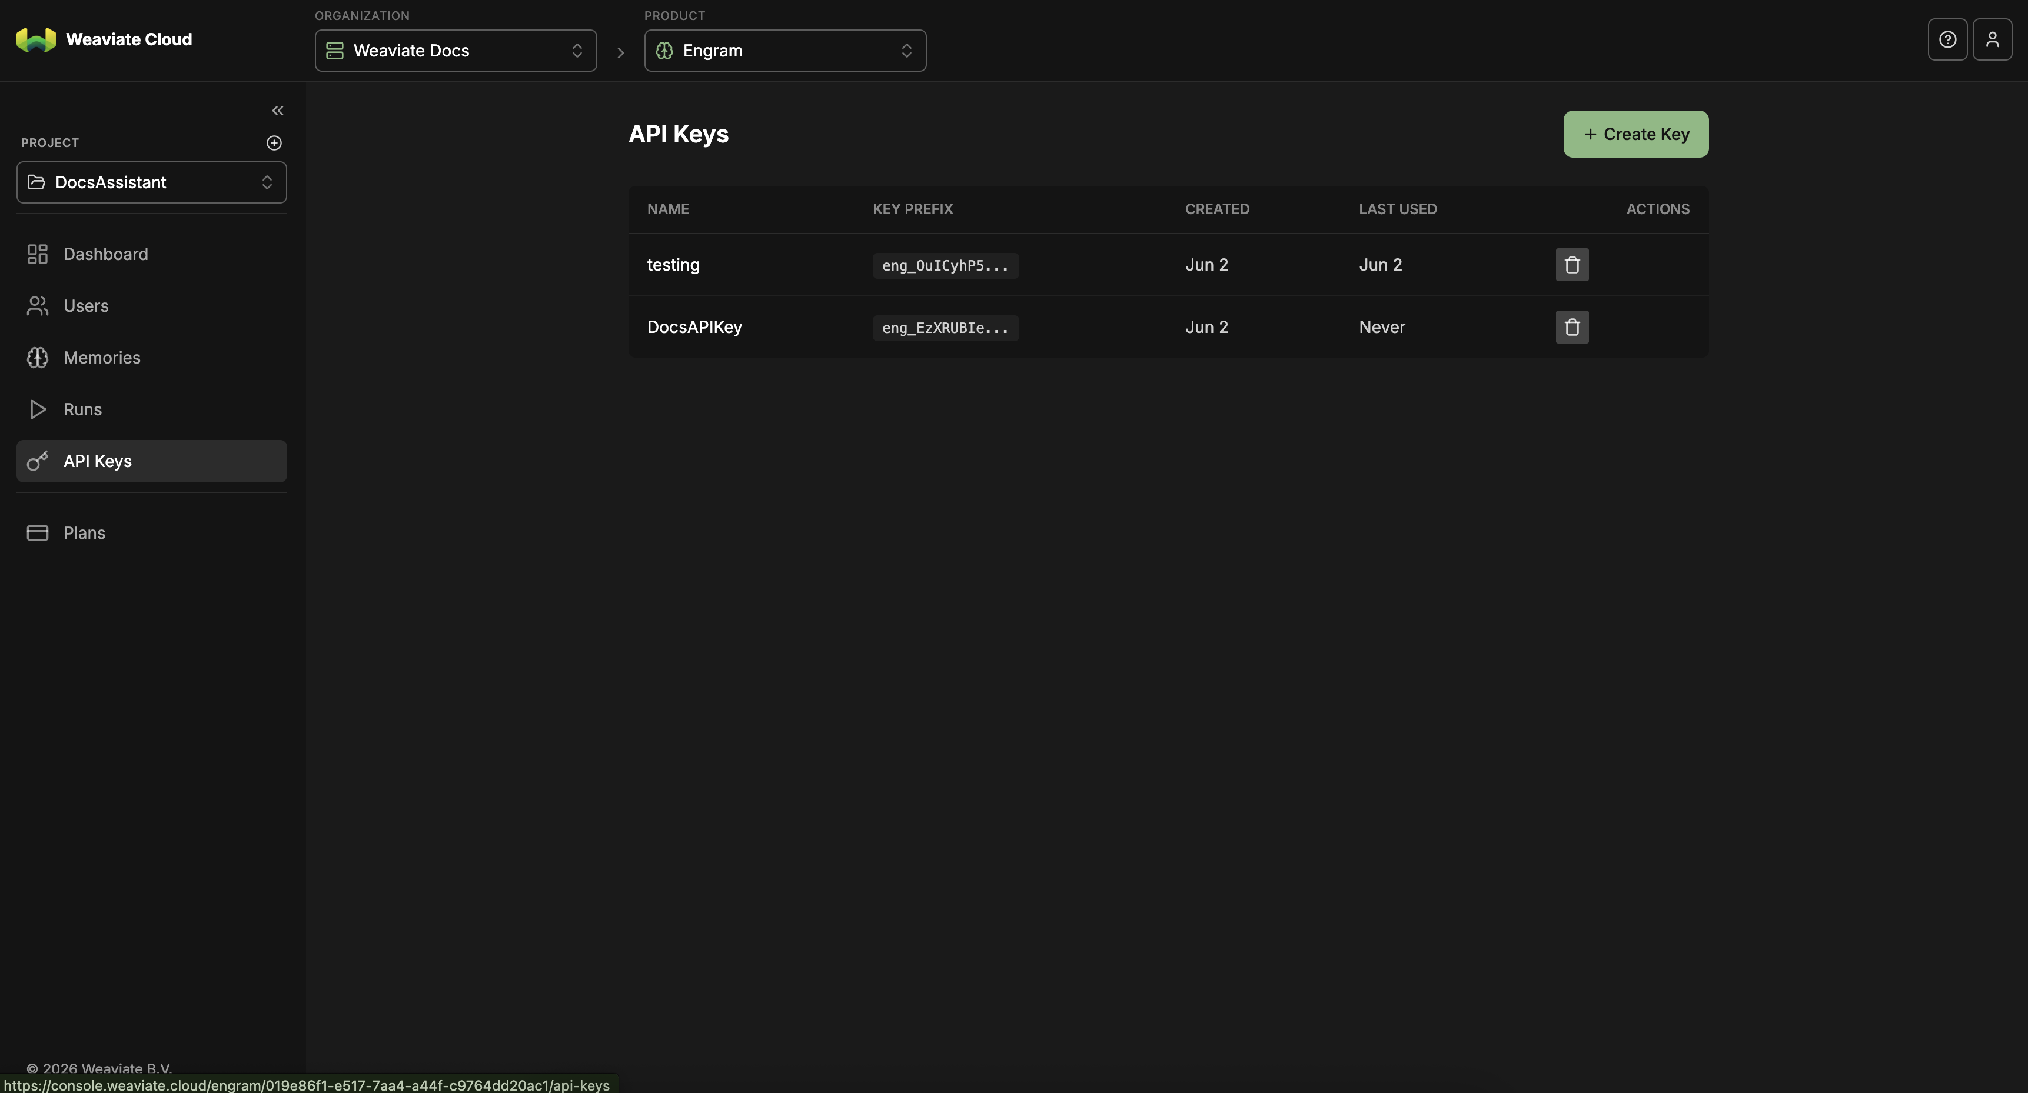Image resolution: width=2028 pixels, height=1093 pixels.
Task: Open the Engram product dropdown
Action: [x=785, y=51]
